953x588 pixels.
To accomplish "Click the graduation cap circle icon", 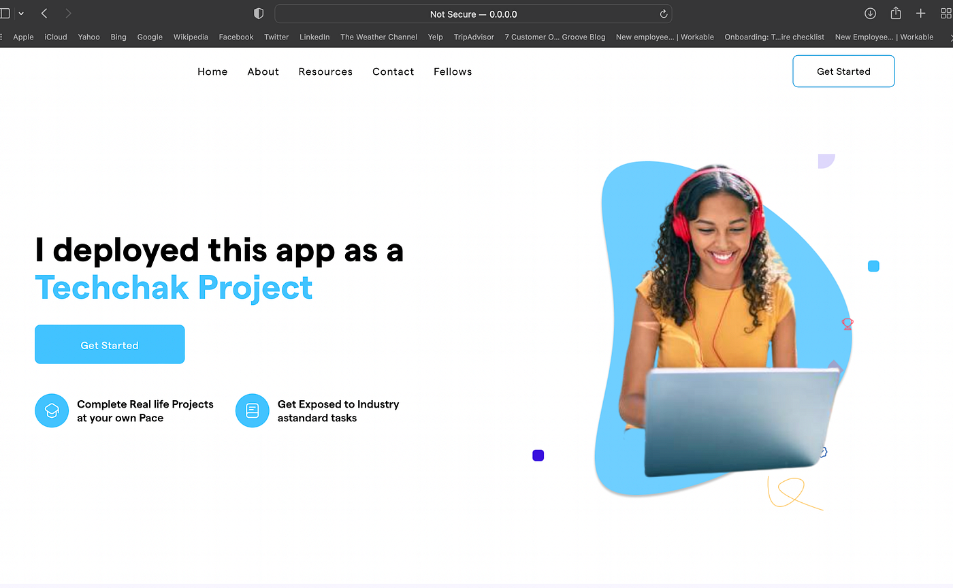I will tap(52, 410).
